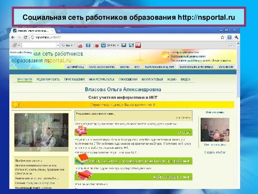Screen dimensions: 258x194
Task: Open the mail envelope toolbar icon
Action: (x=124, y=45)
